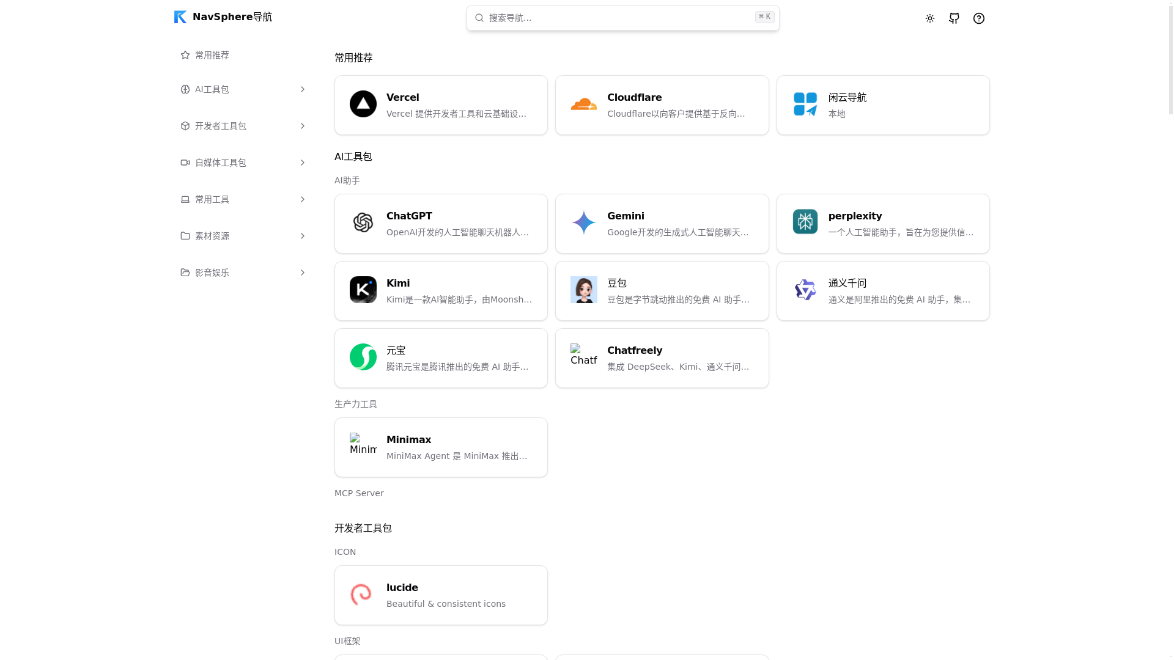1174x660 pixels.
Task: Click the ChatGPT knot logo icon
Action: pos(363,222)
